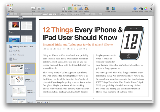Click the Preview toolbar icon
The width and height of the screenshot is (160, 112).
coord(108,9)
